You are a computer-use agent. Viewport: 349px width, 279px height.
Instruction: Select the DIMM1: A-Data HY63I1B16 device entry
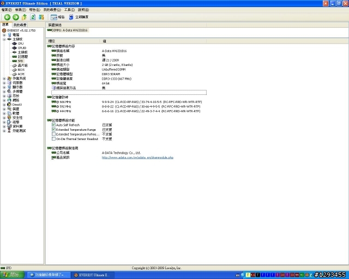[x=68, y=31]
